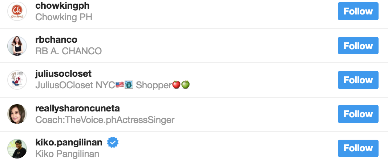388x165 pixels.
Task: Open the juliusocloset username link
Action: click(x=64, y=74)
